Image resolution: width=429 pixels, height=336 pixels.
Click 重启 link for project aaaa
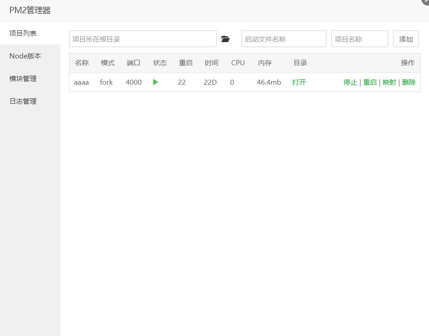click(x=370, y=82)
